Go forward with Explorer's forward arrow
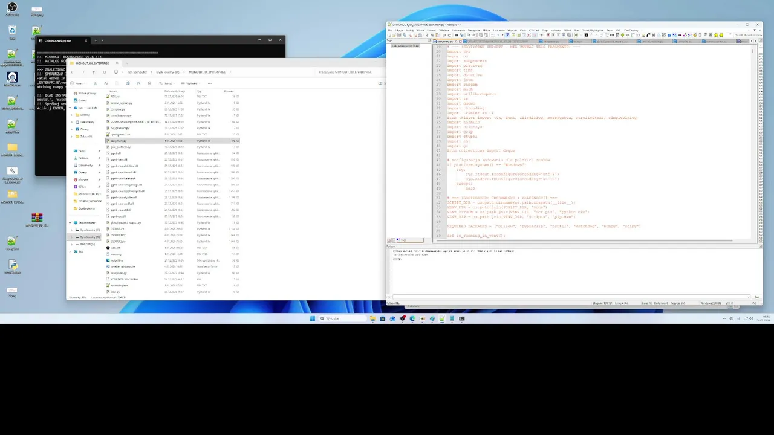The width and height of the screenshot is (774, 435). [x=83, y=72]
